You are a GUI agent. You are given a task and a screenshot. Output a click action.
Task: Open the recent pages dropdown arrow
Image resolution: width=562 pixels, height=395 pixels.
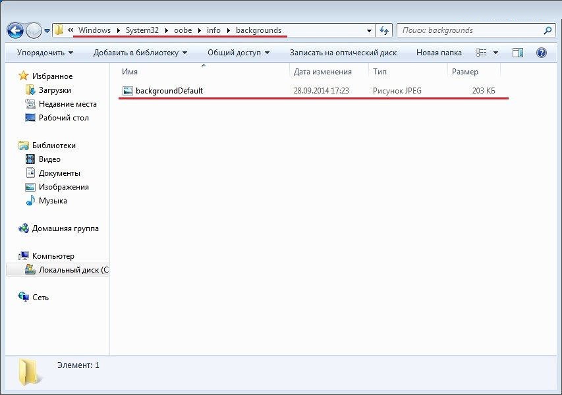click(47, 31)
